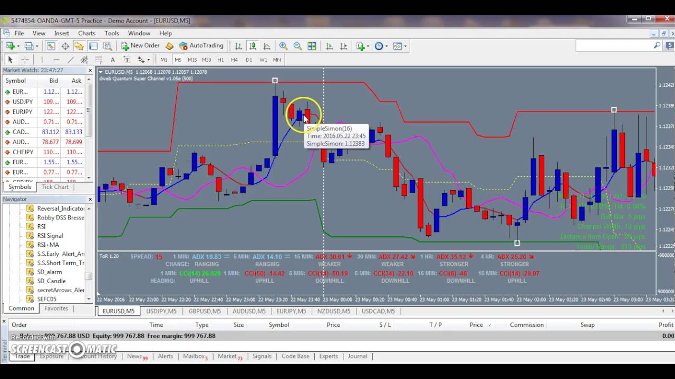Switch to the USDJPY,M5 chart tab
The image size is (675, 379).
tap(161, 311)
